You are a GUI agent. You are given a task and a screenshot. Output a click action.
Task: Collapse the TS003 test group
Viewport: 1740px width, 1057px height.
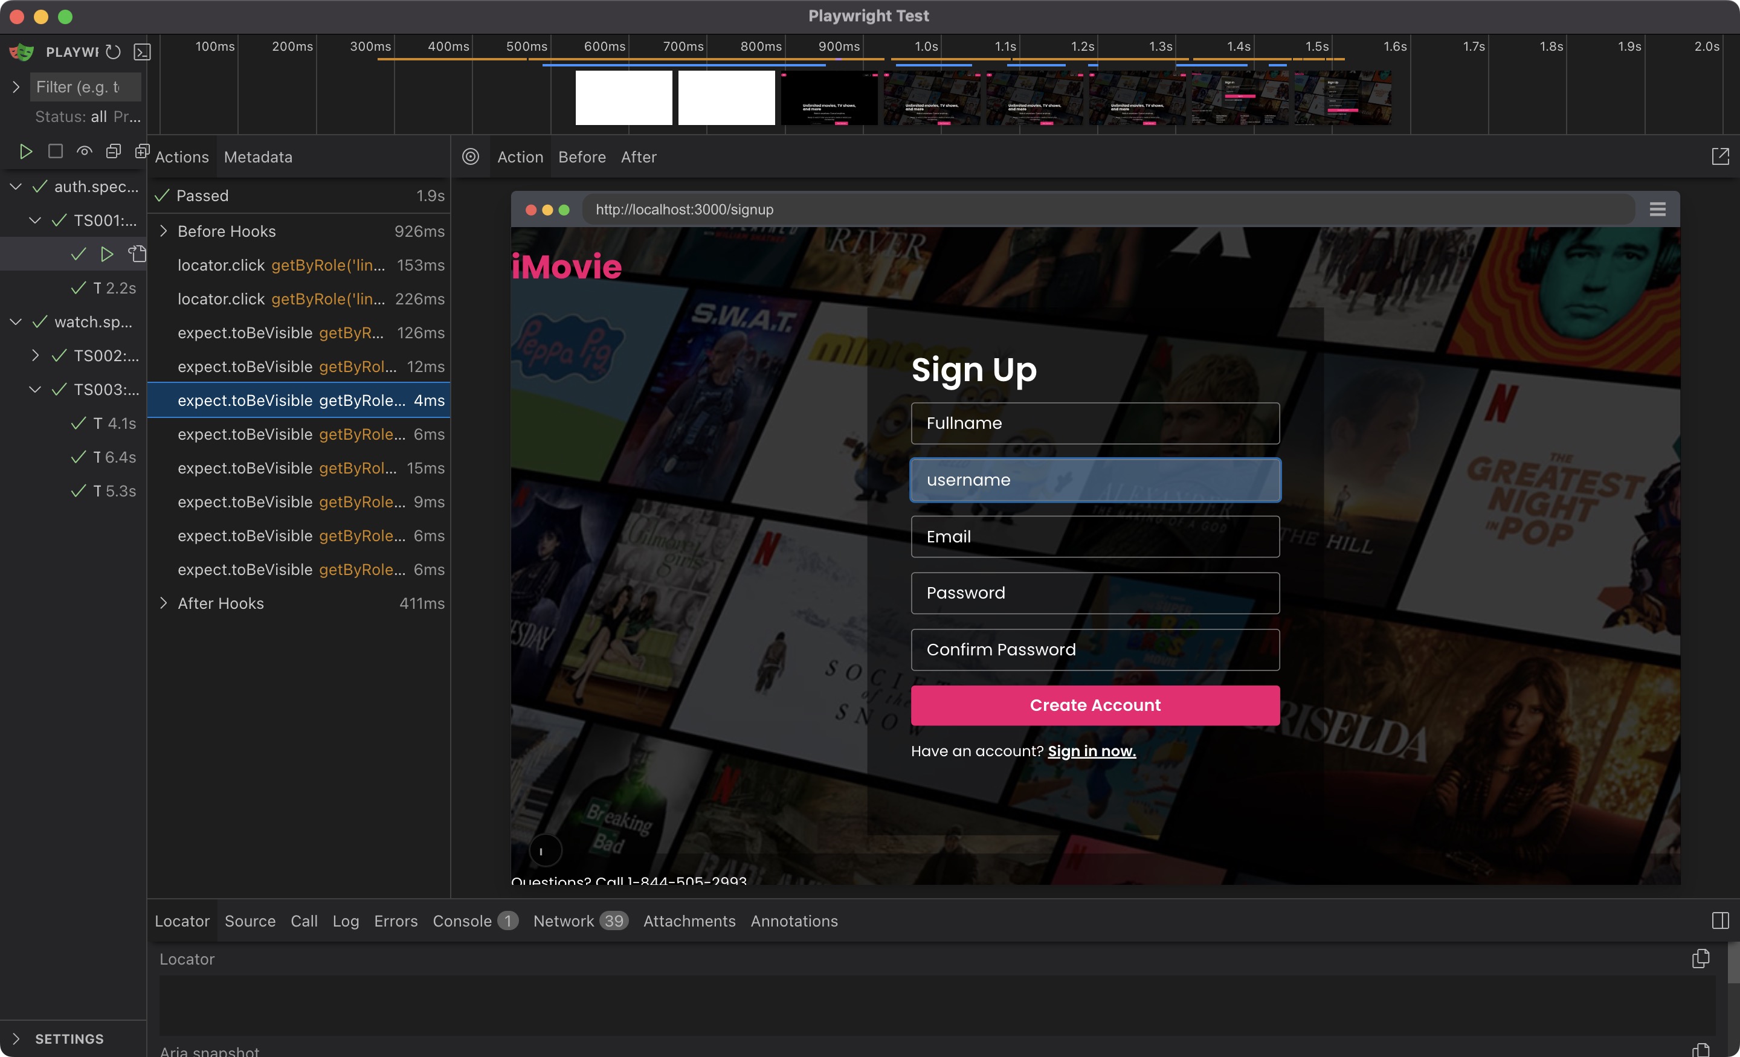tap(34, 390)
